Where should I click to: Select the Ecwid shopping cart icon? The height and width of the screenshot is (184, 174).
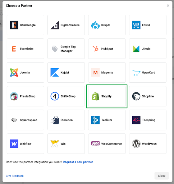click(136, 25)
